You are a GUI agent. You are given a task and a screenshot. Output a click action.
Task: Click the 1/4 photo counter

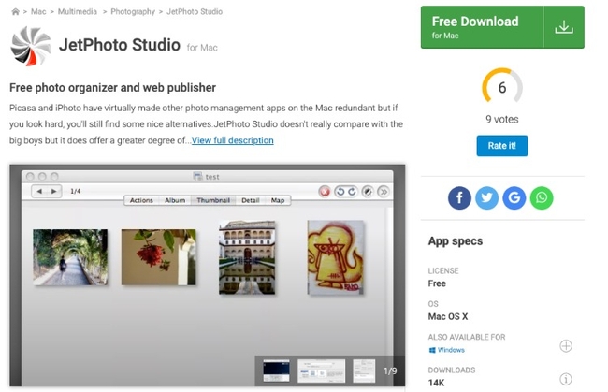(x=75, y=191)
